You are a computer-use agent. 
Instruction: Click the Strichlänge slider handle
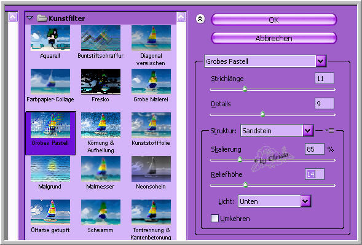coord(245,89)
